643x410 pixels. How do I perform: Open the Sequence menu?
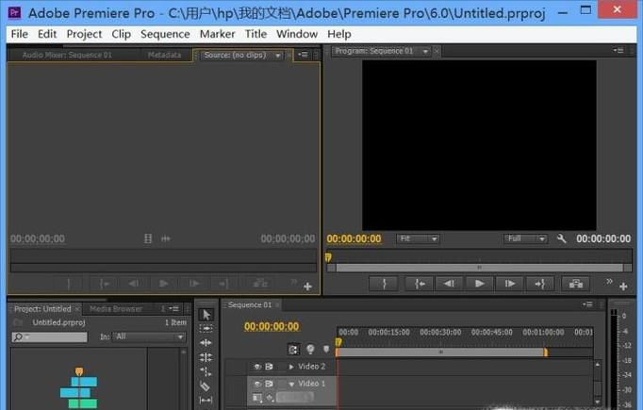pyautogui.click(x=165, y=34)
